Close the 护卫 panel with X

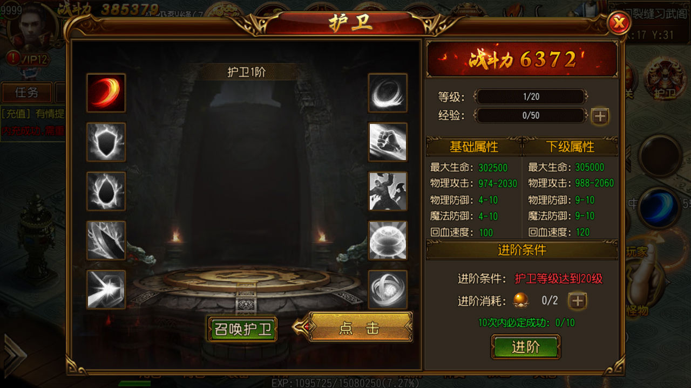(x=620, y=23)
